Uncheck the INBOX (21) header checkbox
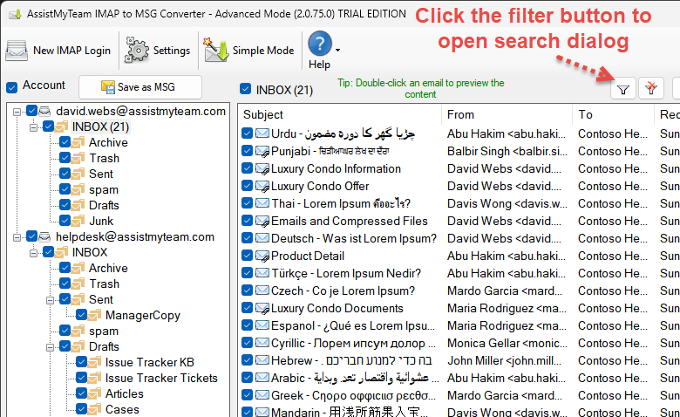The width and height of the screenshot is (680, 417). coord(246,89)
